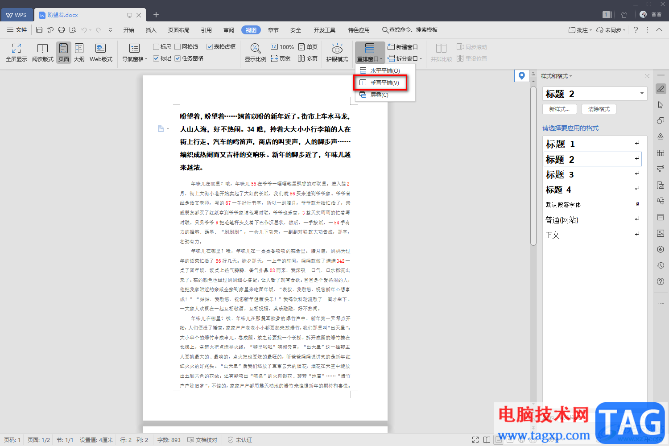Close the styles and formatting panel

(647, 76)
